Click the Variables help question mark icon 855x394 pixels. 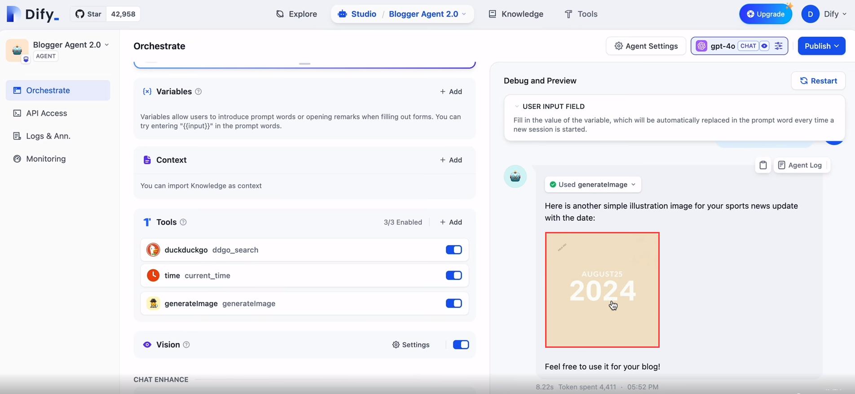198,92
